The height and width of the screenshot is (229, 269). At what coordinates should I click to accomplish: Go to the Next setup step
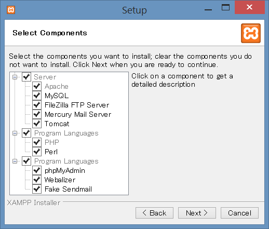point(197,213)
